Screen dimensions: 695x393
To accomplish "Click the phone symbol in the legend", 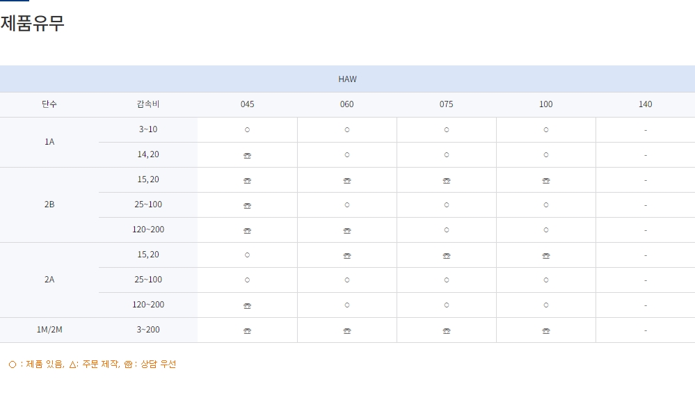I will pos(128,364).
